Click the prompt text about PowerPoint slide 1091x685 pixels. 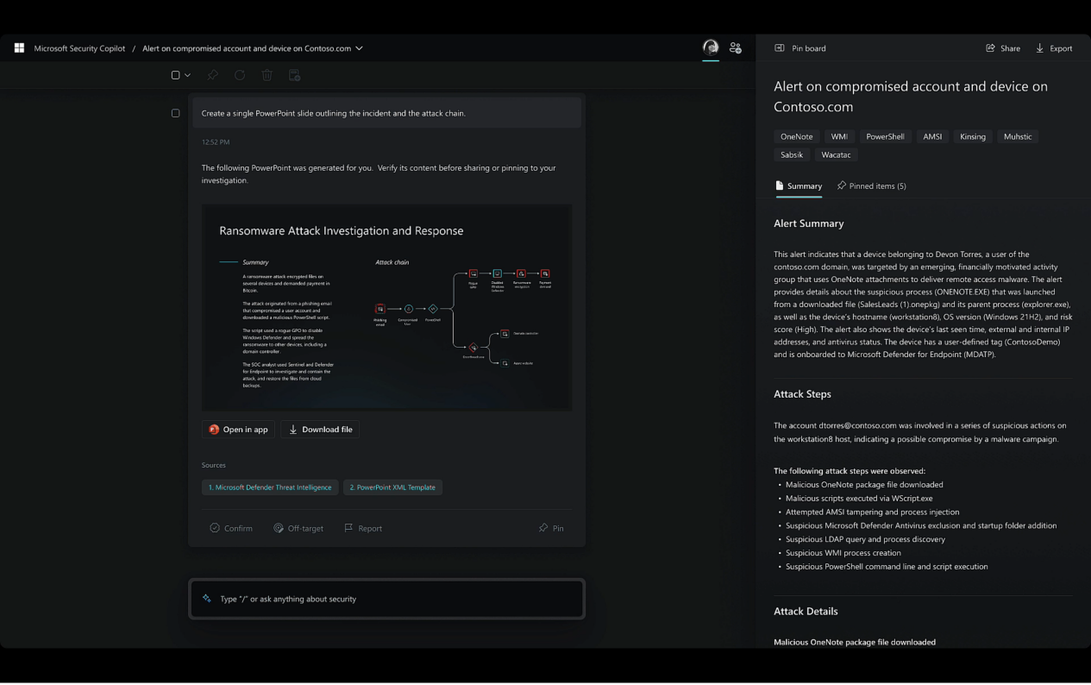pos(334,113)
